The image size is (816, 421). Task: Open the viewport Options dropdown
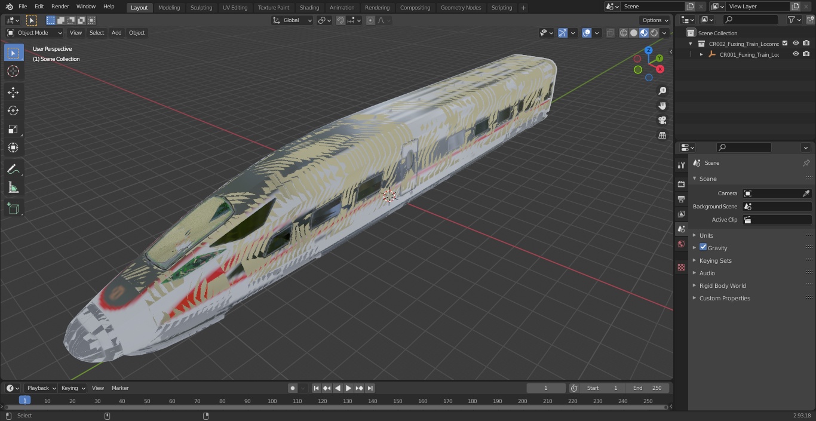(655, 20)
